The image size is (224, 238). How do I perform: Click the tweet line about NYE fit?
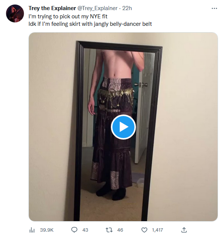click(68, 16)
